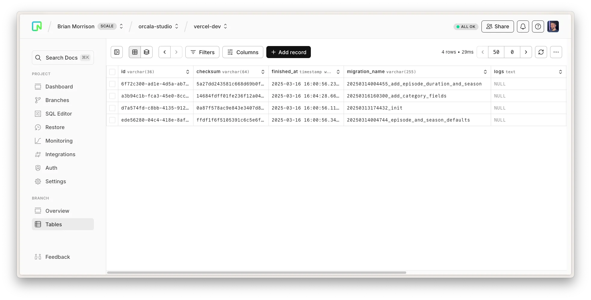Open the more options ellipsis
Image resolution: width=591 pixels, height=300 pixels.
(x=556, y=52)
